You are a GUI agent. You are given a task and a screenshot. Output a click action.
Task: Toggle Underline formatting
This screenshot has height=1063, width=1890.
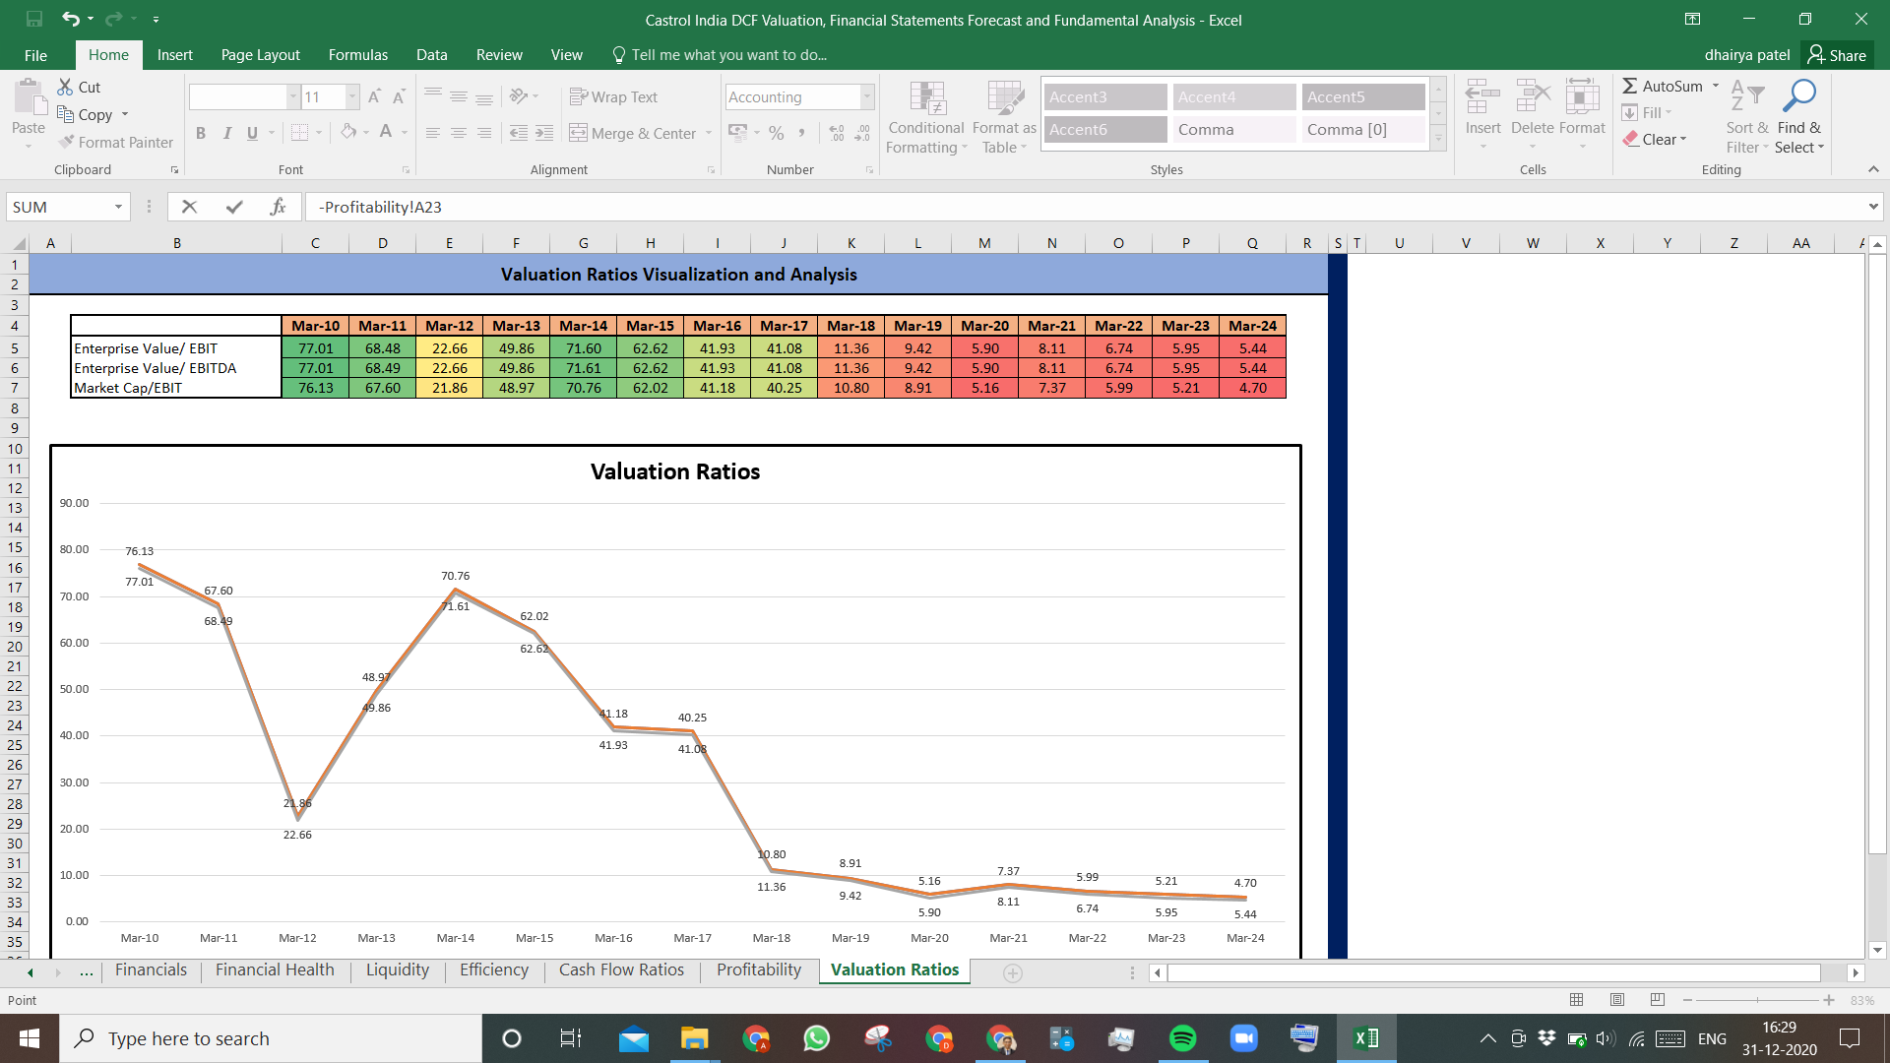[x=252, y=133]
